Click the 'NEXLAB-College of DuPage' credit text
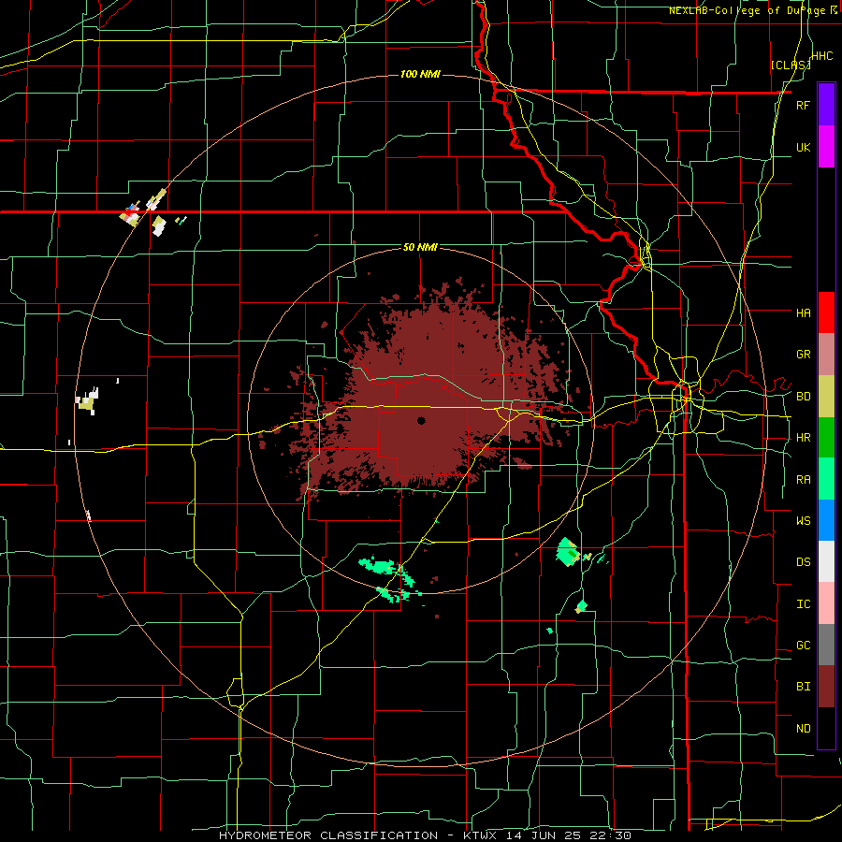 tap(748, 10)
